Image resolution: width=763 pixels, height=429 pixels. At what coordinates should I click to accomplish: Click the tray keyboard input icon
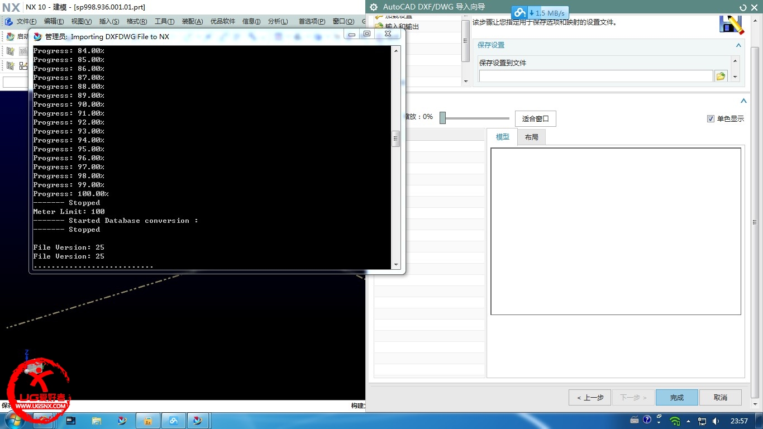(x=635, y=420)
